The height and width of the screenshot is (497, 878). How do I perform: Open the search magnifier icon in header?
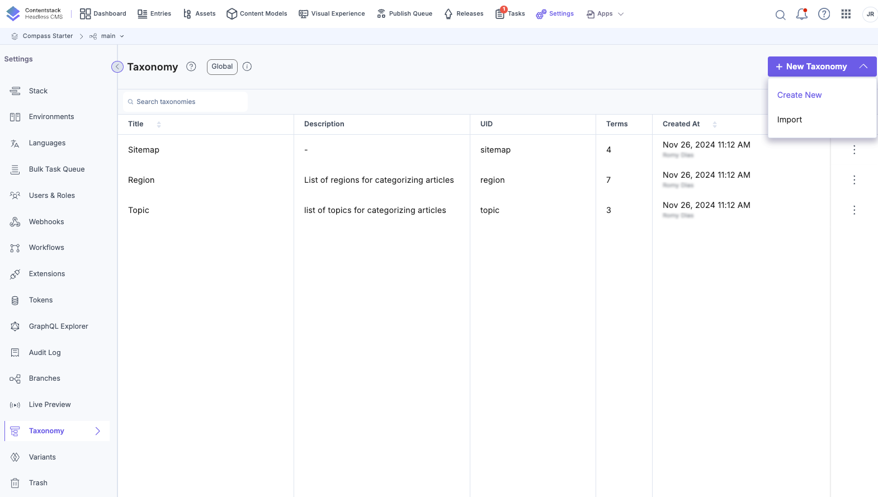pyautogui.click(x=780, y=15)
